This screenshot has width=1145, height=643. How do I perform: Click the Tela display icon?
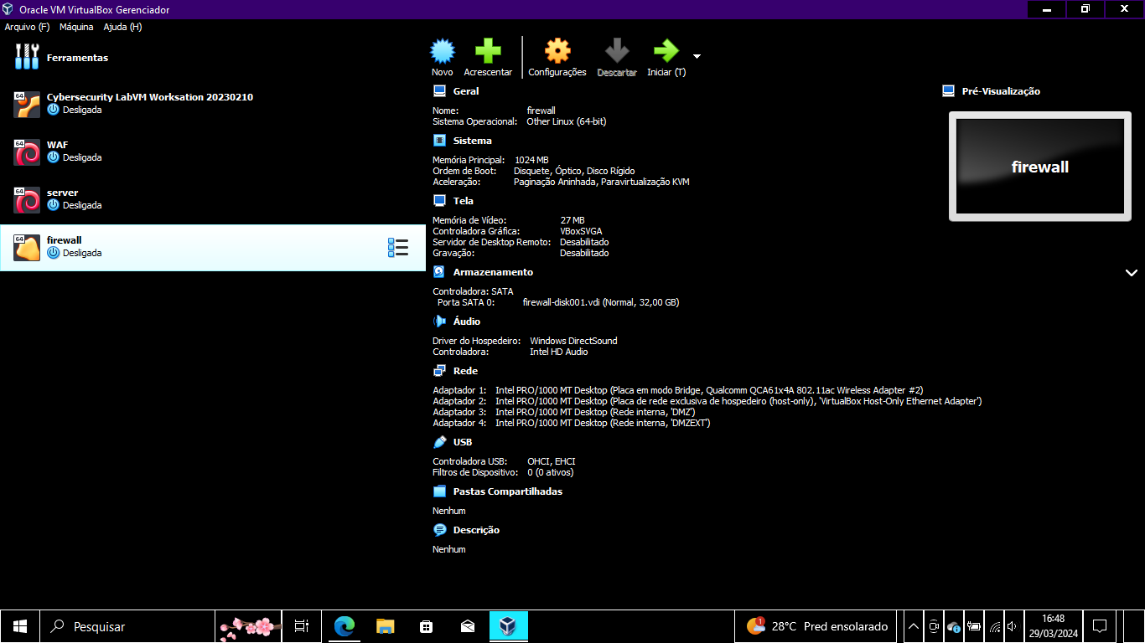coord(439,201)
